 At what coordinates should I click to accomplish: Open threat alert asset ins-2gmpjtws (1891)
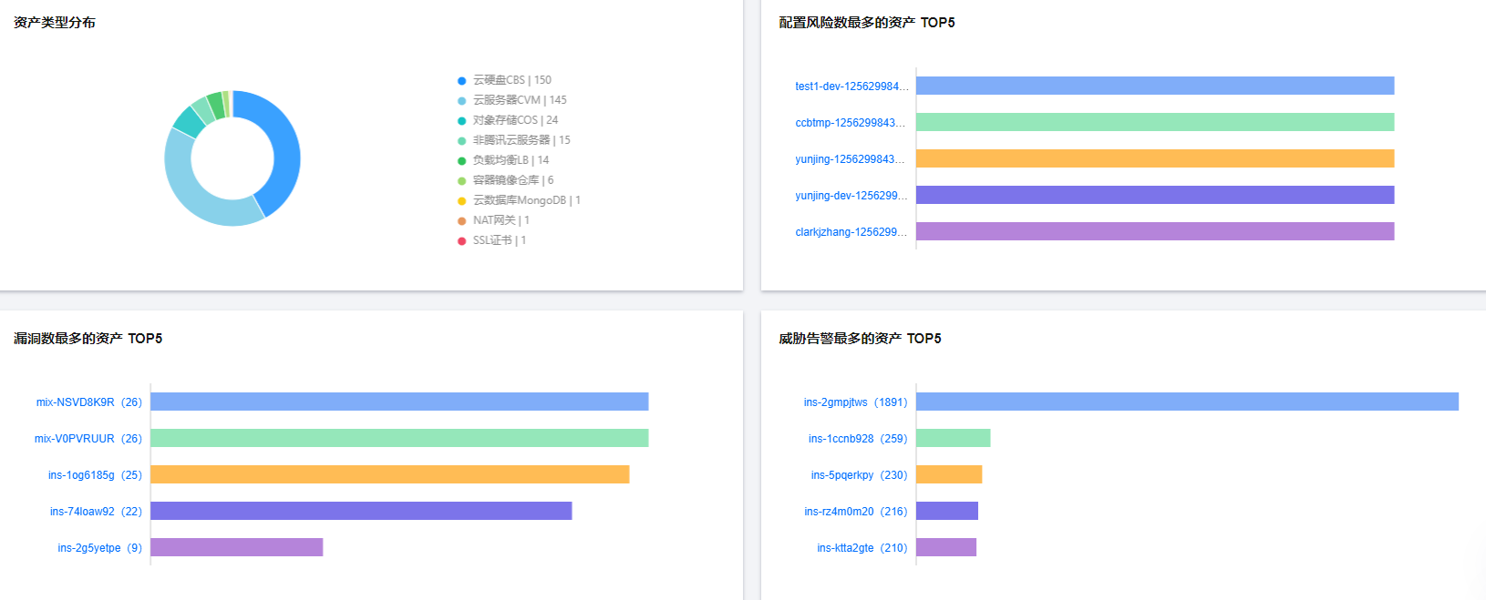click(856, 402)
